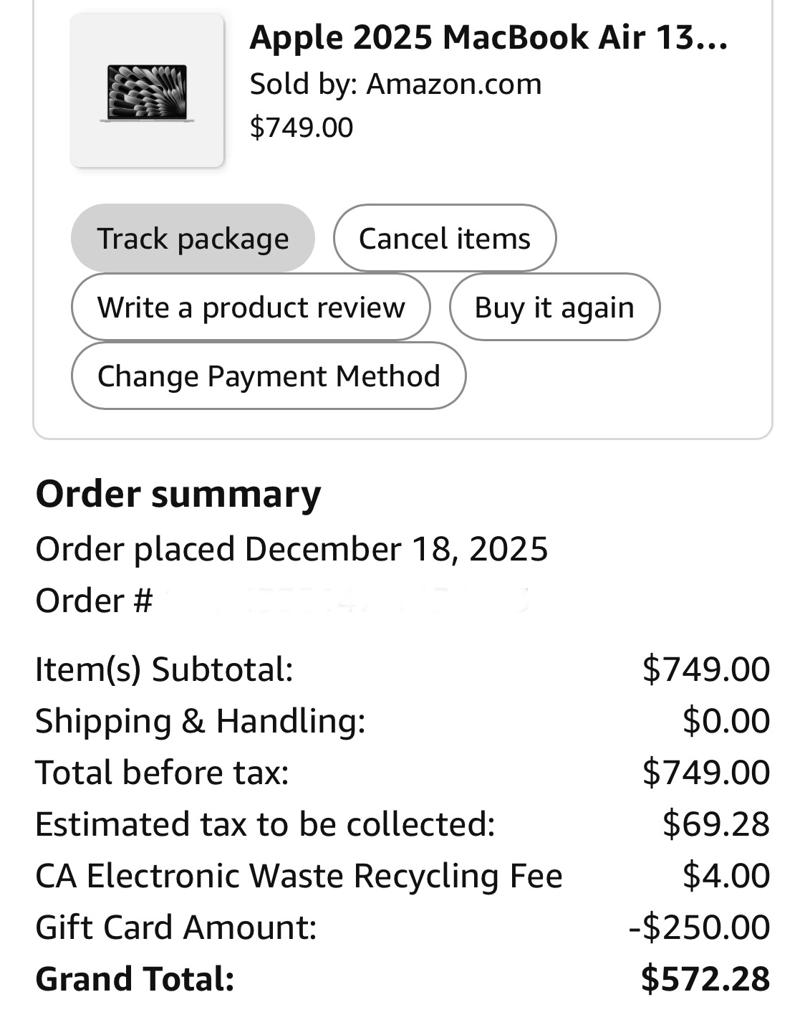
Task: Click the Grand Total label
Action: point(135,979)
